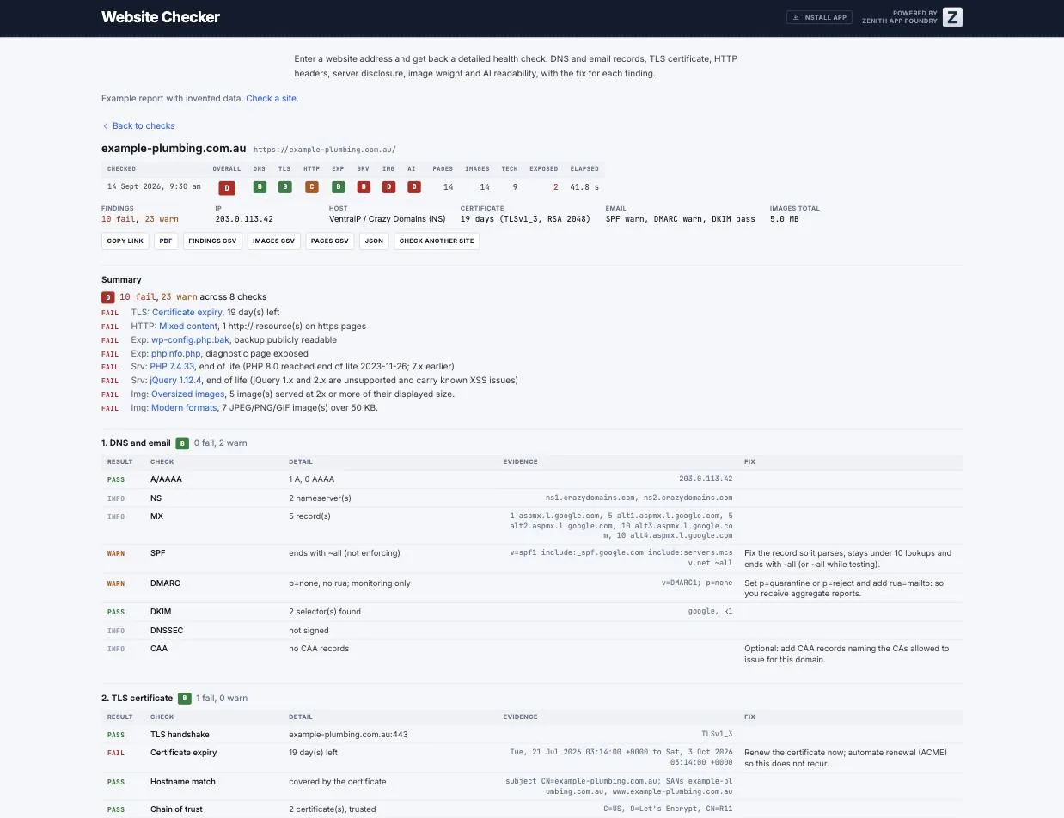Go back via 'Back to checks'
The image size is (1064, 818).
pos(138,125)
